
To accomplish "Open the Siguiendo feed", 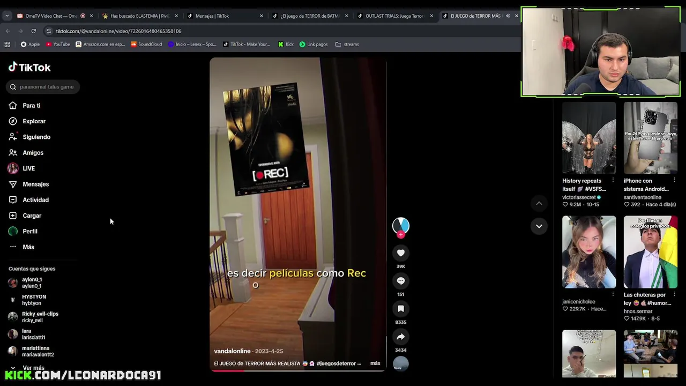I will tap(29, 137).
